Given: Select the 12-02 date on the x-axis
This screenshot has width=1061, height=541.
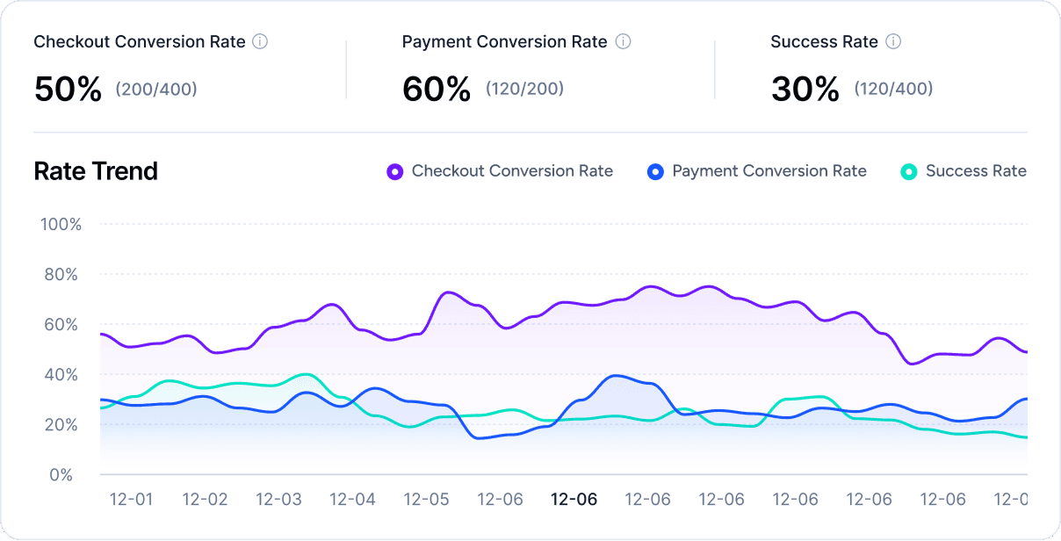Looking at the screenshot, I should pos(205,500).
